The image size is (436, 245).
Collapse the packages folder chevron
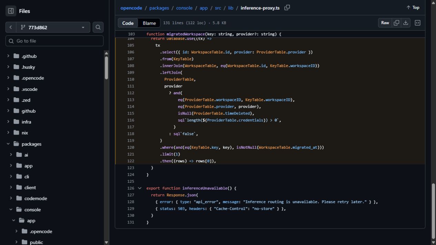coord(8,144)
